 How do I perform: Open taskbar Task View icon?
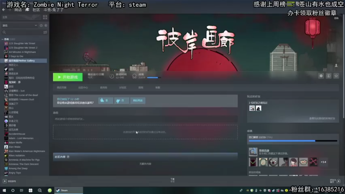(x=21, y=191)
